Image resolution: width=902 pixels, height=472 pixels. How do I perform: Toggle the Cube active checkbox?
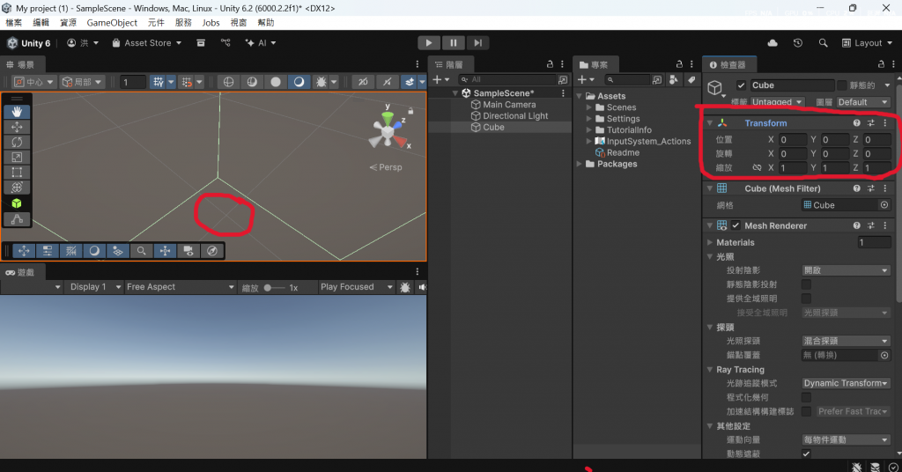coord(741,85)
